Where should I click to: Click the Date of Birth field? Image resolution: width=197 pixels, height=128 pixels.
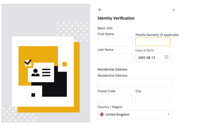click(149, 57)
